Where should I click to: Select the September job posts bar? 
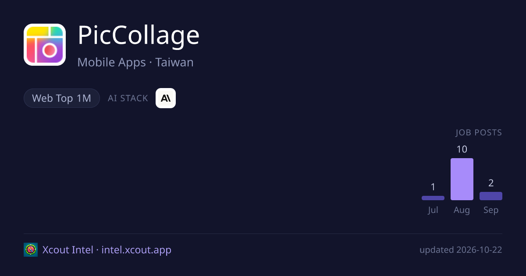[491, 196]
